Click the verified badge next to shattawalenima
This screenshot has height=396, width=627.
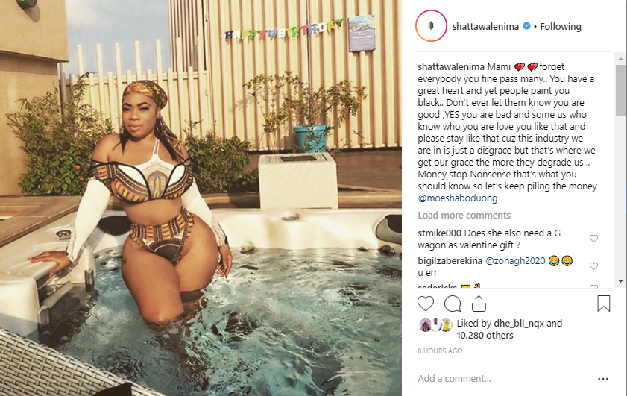pyautogui.click(x=527, y=26)
